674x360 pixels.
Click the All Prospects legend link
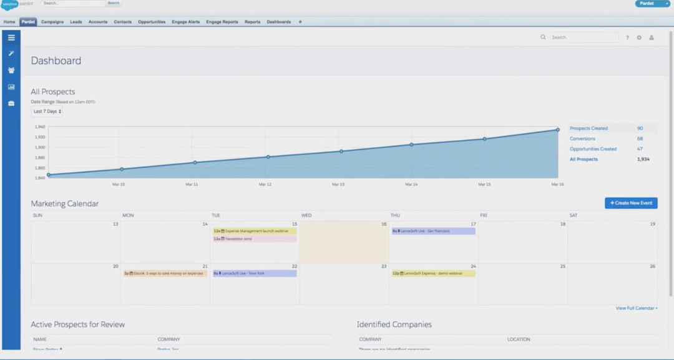tap(584, 159)
